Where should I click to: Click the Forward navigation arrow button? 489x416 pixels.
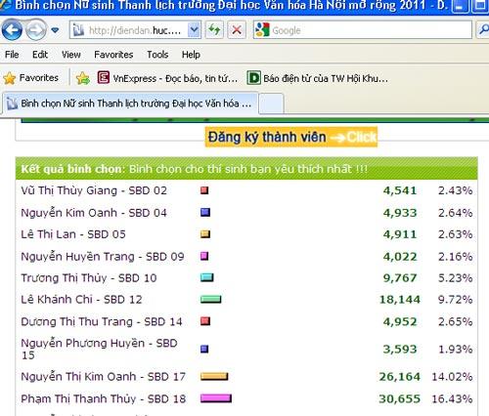pyautogui.click(x=36, y=30)
